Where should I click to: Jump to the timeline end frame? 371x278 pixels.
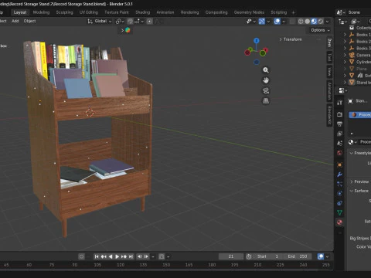click(131, 256)
